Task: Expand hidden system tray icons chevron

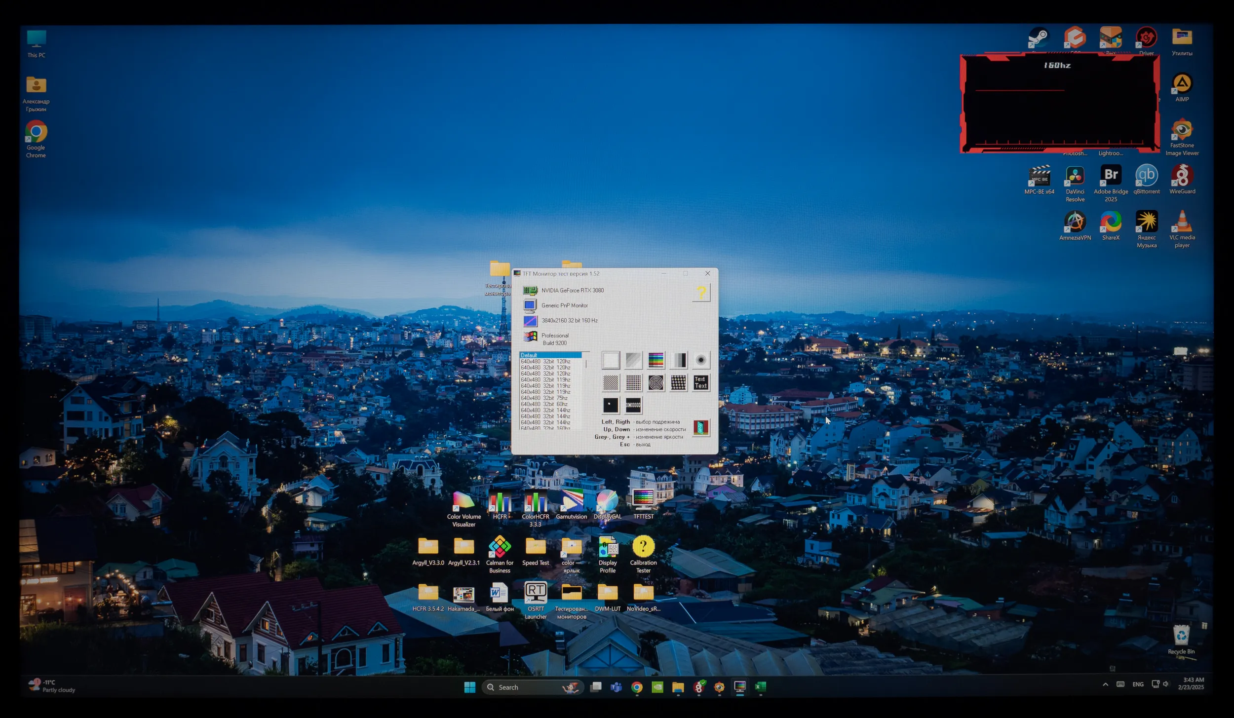Action: (1105, 684)
